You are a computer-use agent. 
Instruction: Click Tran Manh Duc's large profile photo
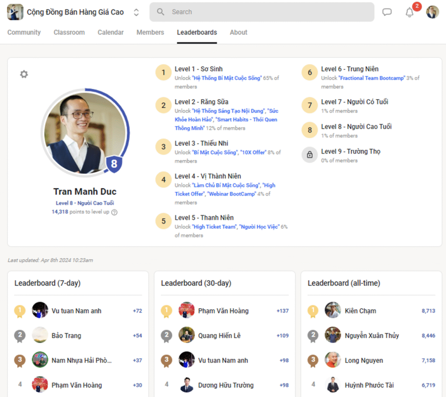pyautogui.click(x=85, y=132)
